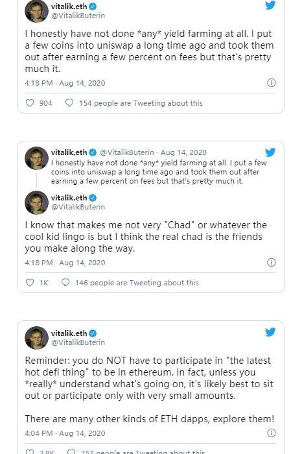Open info icon on the yield farming tweet
Viewport: 291px width, 454px height.
[x=271, y=83]
